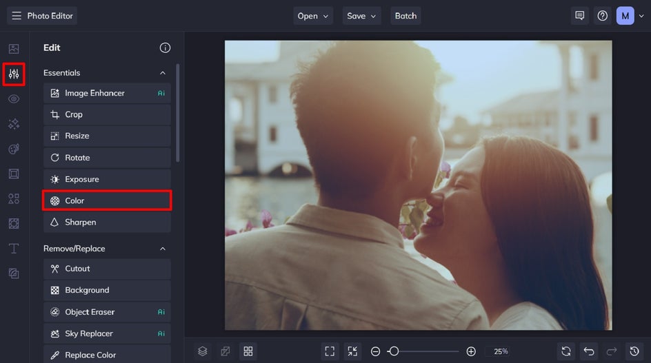This screenshot has width=651, height=363.
Task: Open the layers panel icon
Action: [203, 351]
